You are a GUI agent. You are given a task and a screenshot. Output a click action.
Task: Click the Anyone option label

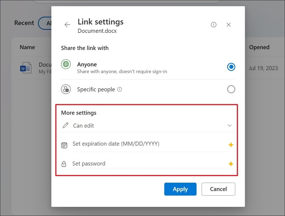click(87, 64)
